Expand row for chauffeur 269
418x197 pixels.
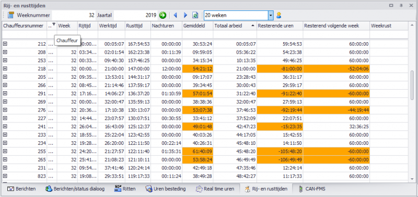coord(5,102)
